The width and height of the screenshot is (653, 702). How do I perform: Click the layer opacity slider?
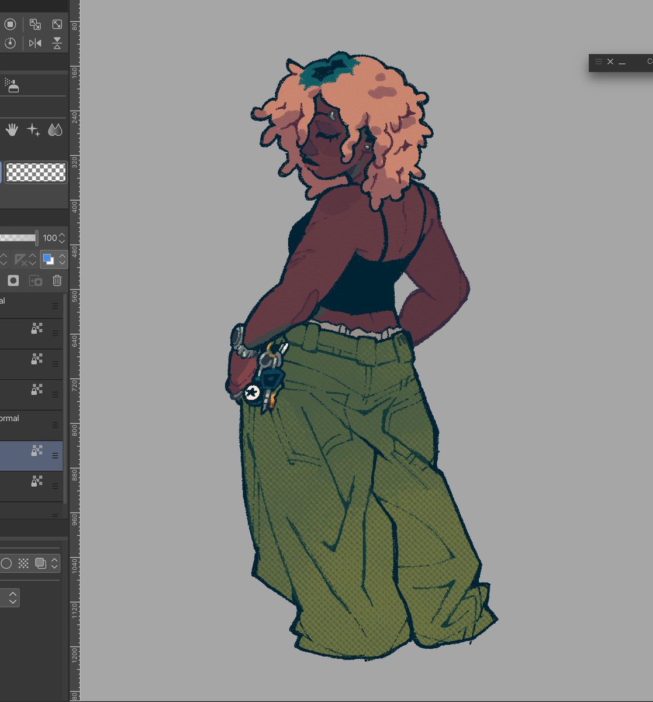click(x=19, y=238)
